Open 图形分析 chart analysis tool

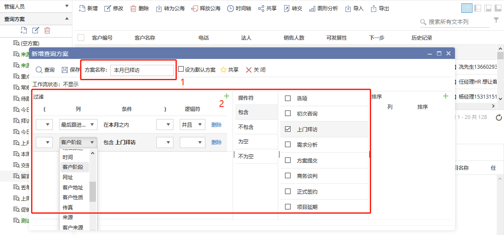pos(312,9)
